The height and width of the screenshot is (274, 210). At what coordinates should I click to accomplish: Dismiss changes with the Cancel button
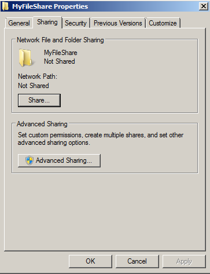(137, 261)
